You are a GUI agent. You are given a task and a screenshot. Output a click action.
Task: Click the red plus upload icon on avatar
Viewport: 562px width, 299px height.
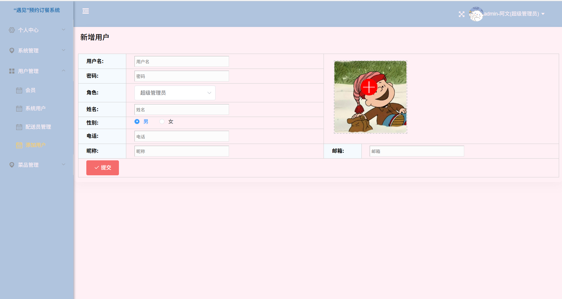coord(369,87)
